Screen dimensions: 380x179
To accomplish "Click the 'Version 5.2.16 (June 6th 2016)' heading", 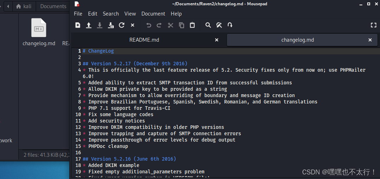I will point(129,159).
